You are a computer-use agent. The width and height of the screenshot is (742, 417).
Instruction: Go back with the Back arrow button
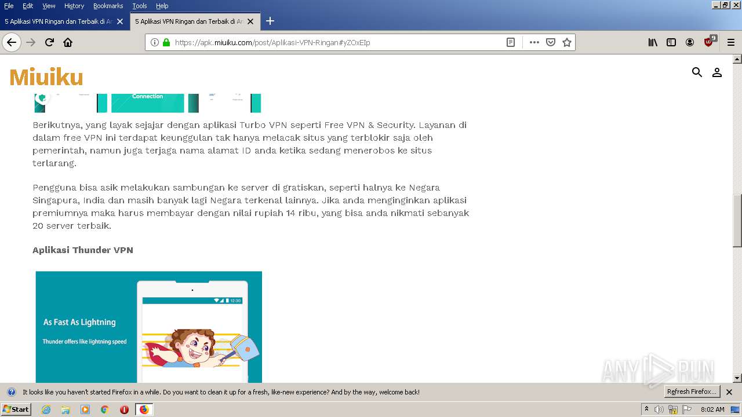coord(12,42)
